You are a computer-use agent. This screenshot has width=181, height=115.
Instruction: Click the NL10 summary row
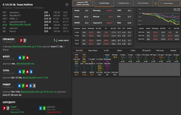(x=103, y=40)
